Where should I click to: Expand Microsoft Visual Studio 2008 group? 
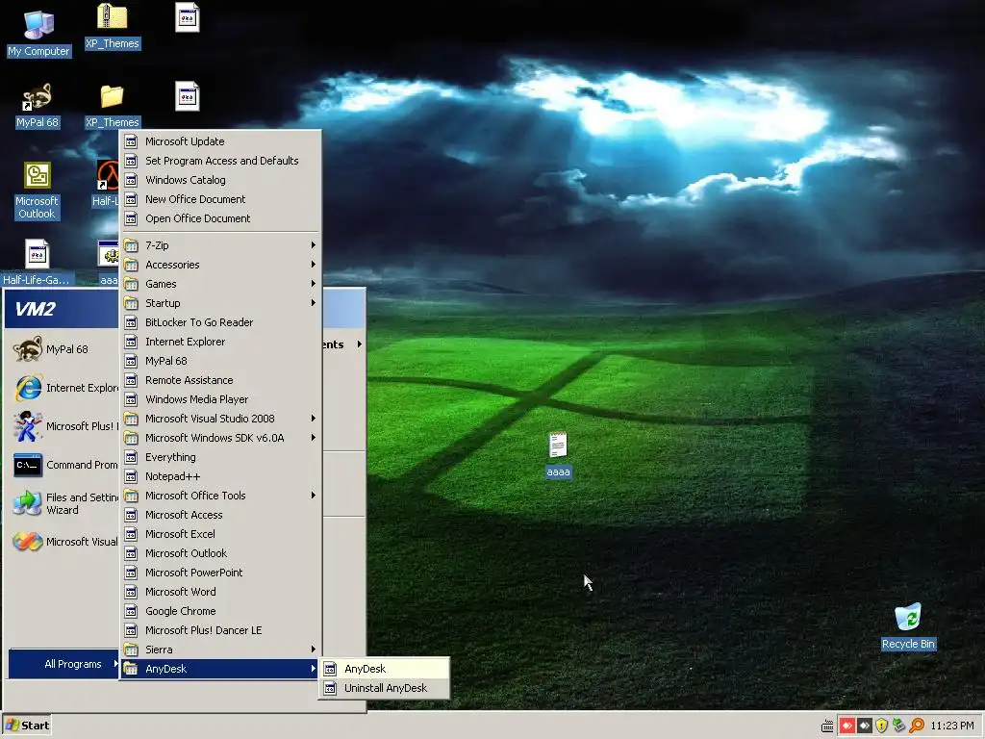pos(220,419)
